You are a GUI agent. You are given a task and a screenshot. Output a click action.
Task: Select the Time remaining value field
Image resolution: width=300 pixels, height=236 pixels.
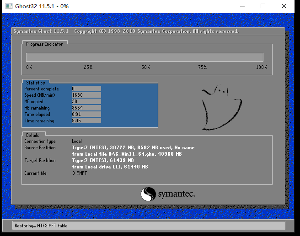click(86, 121)
